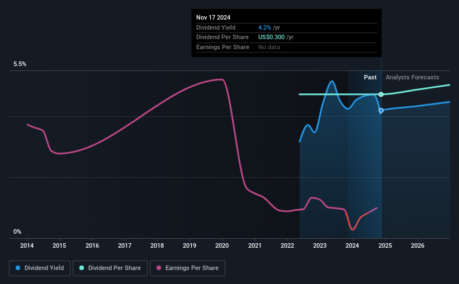Select the teal dividend per share data point
The image size is (459, 284).
pyautogui.click(x=381, y=94)
